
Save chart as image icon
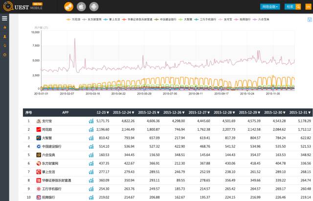click(310, 20)
